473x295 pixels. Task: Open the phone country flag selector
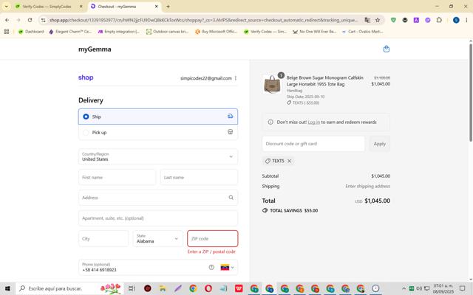pos(227,267)
